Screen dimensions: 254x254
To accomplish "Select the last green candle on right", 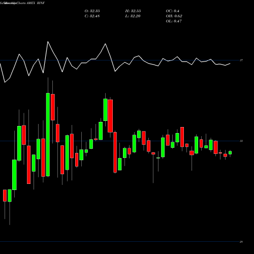I will point(230,153).
